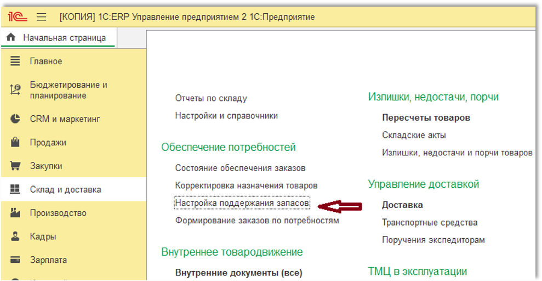Screen dimensions: 542x281
Task: Open Складские акты link
Action: 414,136
